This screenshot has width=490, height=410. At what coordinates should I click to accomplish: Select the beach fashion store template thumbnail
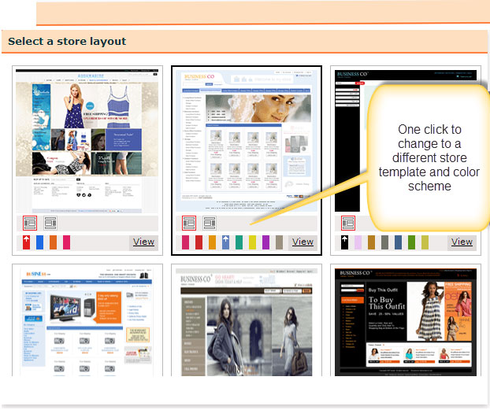87,140
